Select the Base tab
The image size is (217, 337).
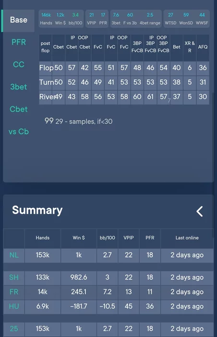click(x=18, y=21)
